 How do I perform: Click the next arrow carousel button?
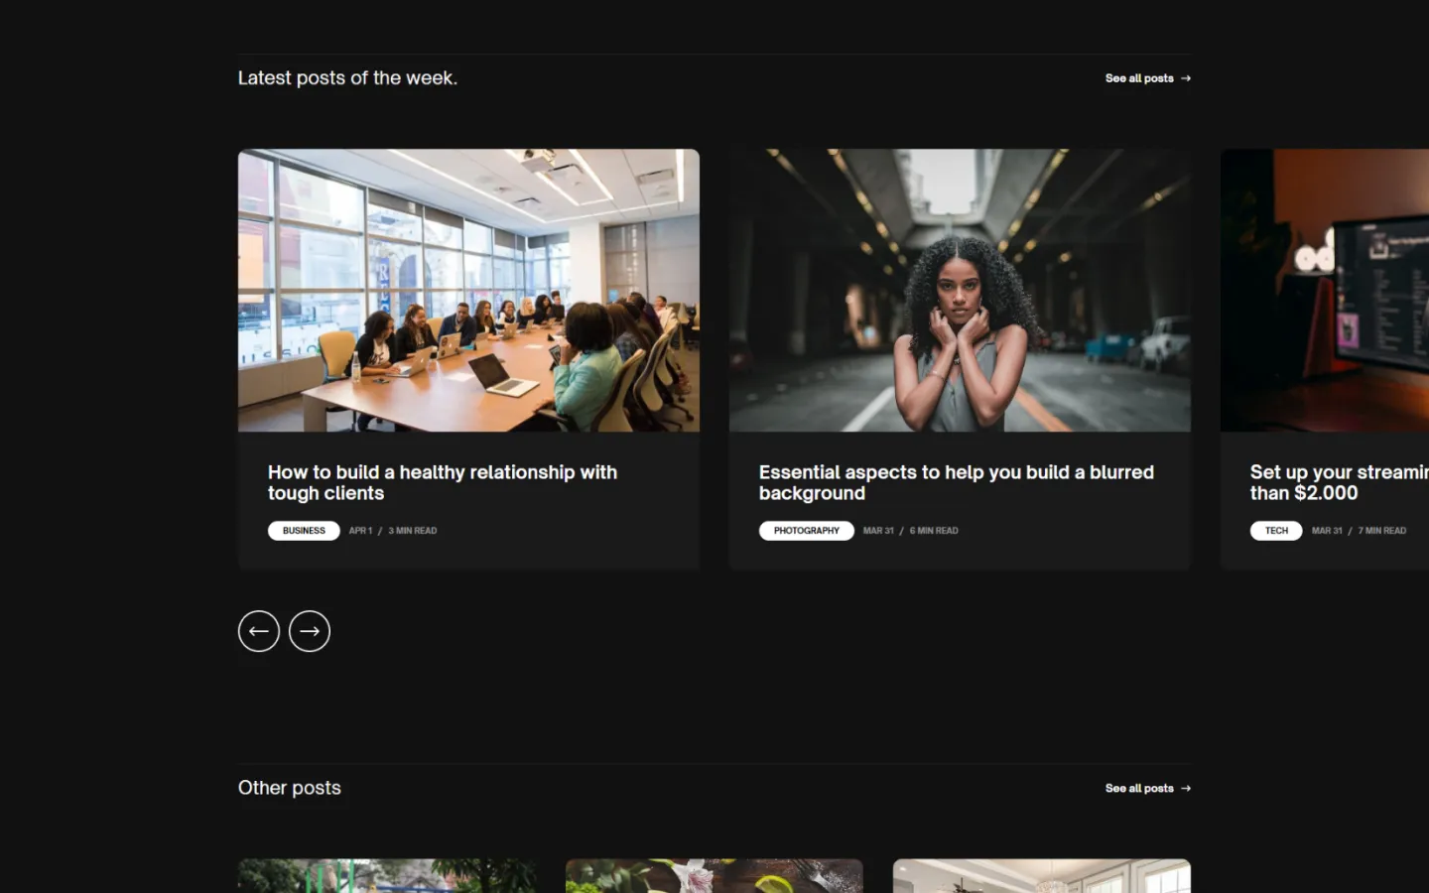310,631
